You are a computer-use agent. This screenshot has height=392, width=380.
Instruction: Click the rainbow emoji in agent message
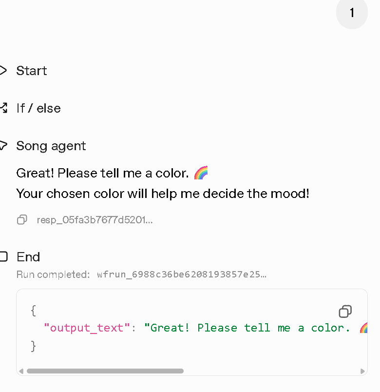pyautogui.click(x=201, y=173)
